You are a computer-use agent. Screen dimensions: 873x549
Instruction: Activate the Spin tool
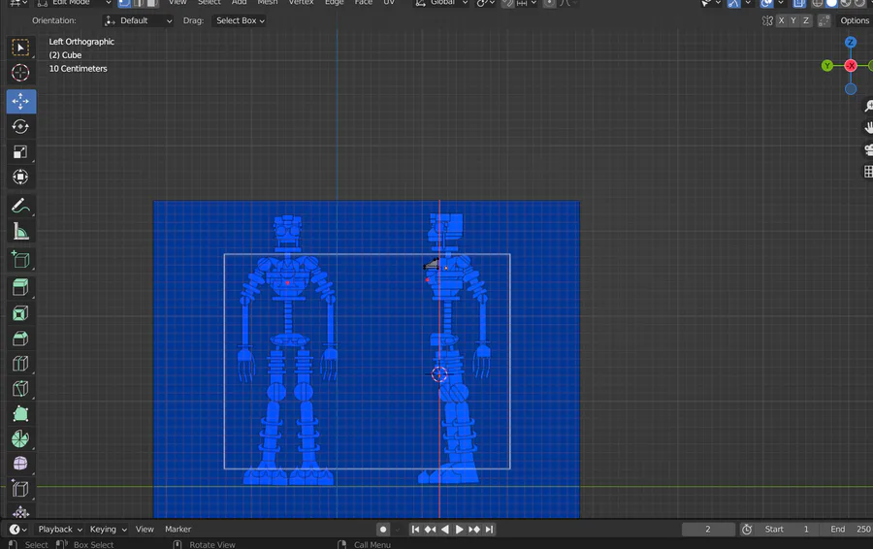pos(20,438)
